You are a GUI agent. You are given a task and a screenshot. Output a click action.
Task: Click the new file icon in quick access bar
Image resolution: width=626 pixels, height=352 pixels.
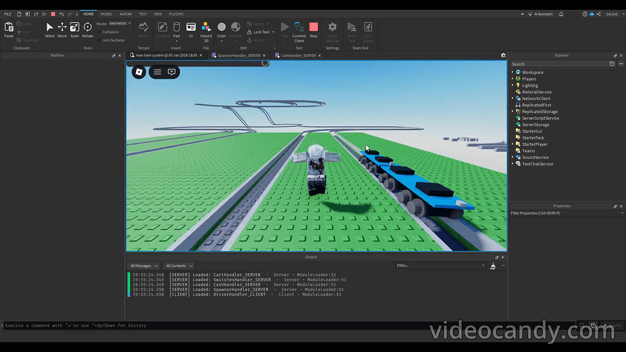pyautogui.click(x=19, y=14)
